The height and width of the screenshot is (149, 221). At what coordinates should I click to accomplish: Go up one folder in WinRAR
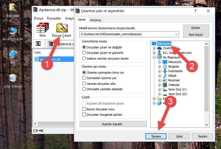(38, 44)
